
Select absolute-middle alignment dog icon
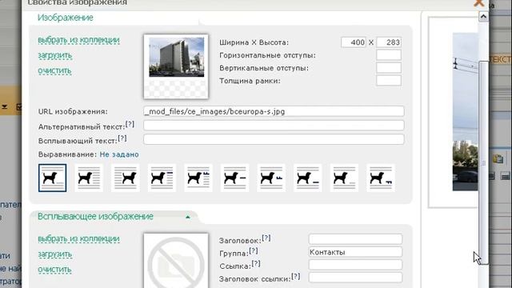tap(271, 178)
